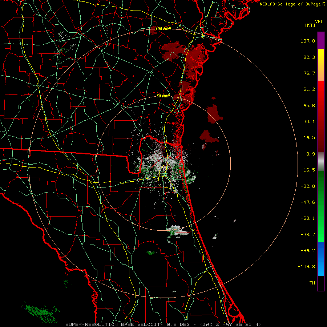The image size is (327, 327).
Task: Select the -0.9 velocity scale value
Action: (309, 154)
